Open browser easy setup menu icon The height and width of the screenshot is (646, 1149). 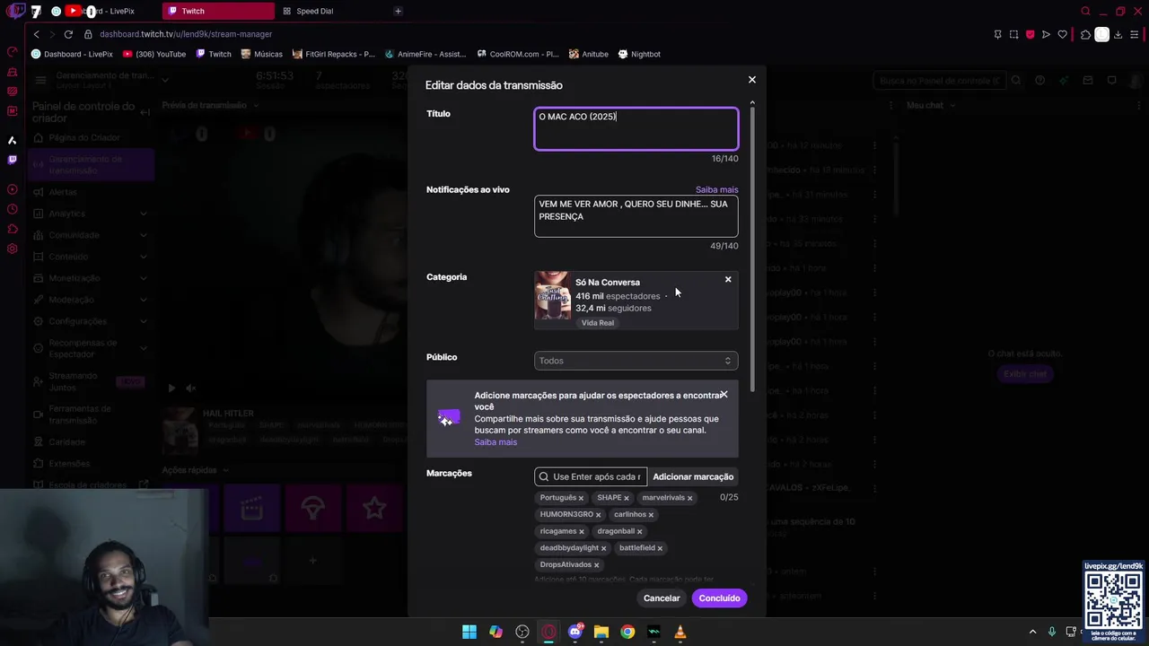pyautogui.click(x=1135, y=34)
